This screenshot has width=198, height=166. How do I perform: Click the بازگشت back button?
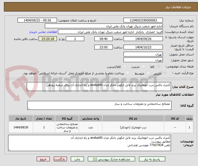coord(60,159)
